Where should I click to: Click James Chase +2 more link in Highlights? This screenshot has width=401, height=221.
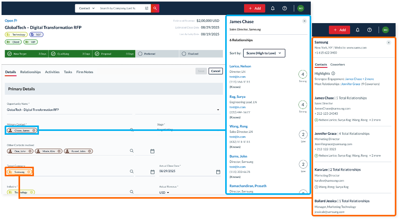pos(359,79)
